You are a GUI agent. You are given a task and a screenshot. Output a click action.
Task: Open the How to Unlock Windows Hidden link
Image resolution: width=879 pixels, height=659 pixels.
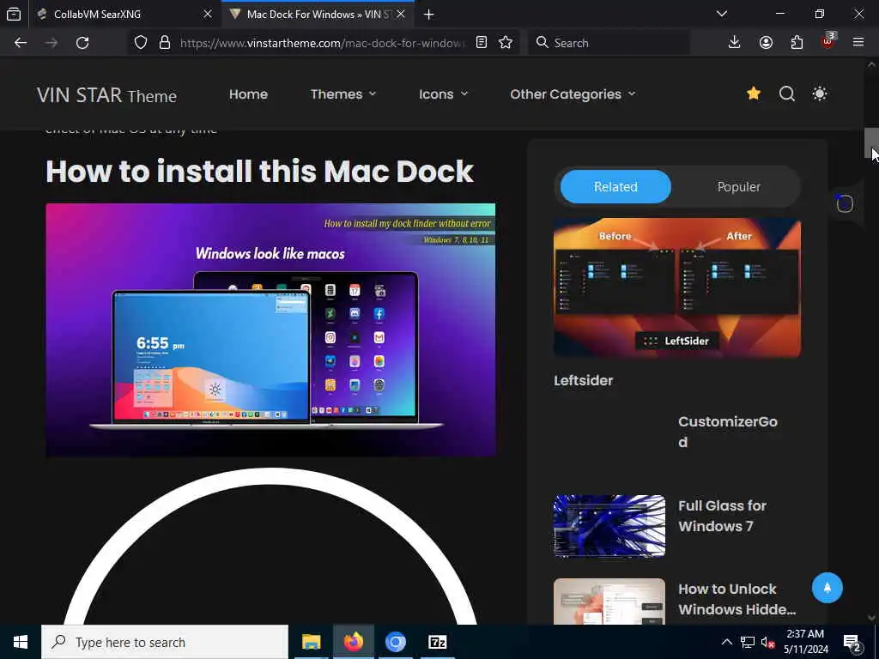click(737, 599)
